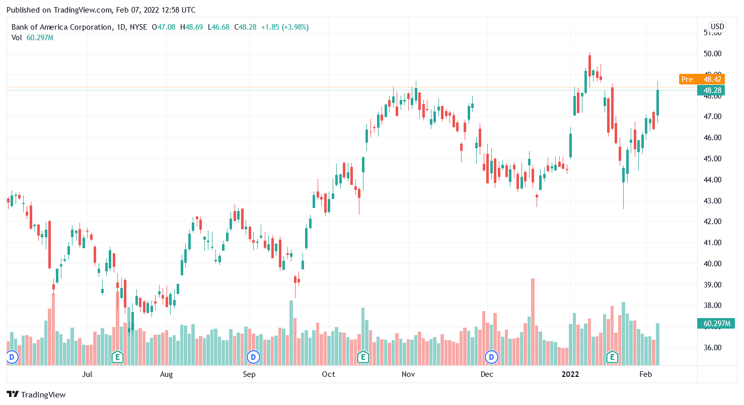Click the Bank of America Corporation title

point(62,27)
